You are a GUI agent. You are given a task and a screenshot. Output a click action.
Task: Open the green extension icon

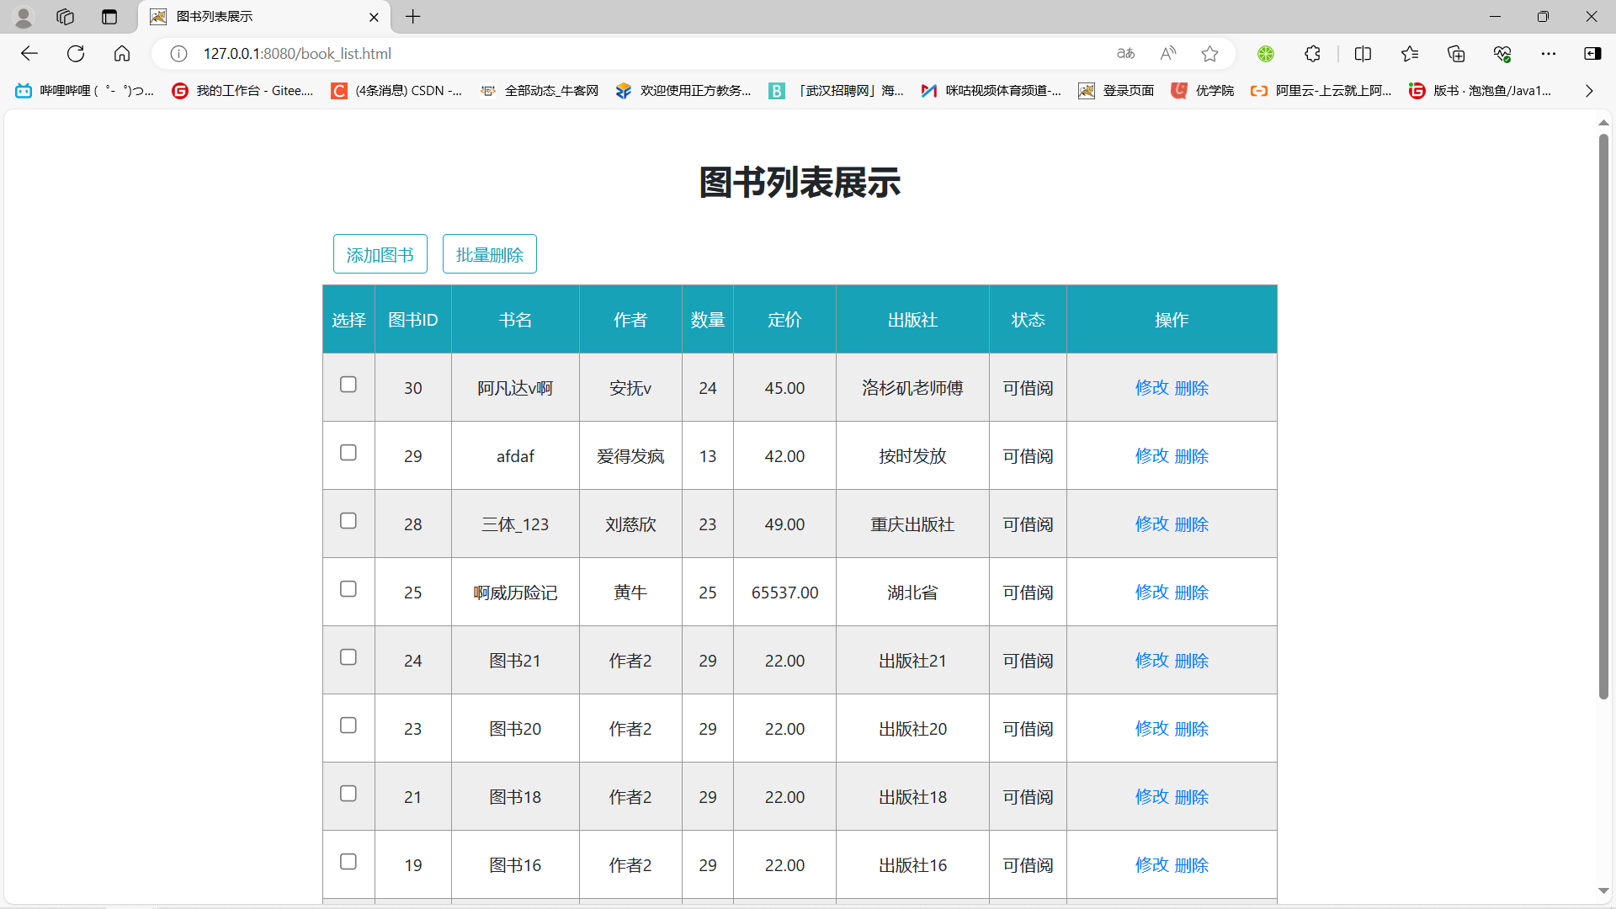[x=1266, y=54]
